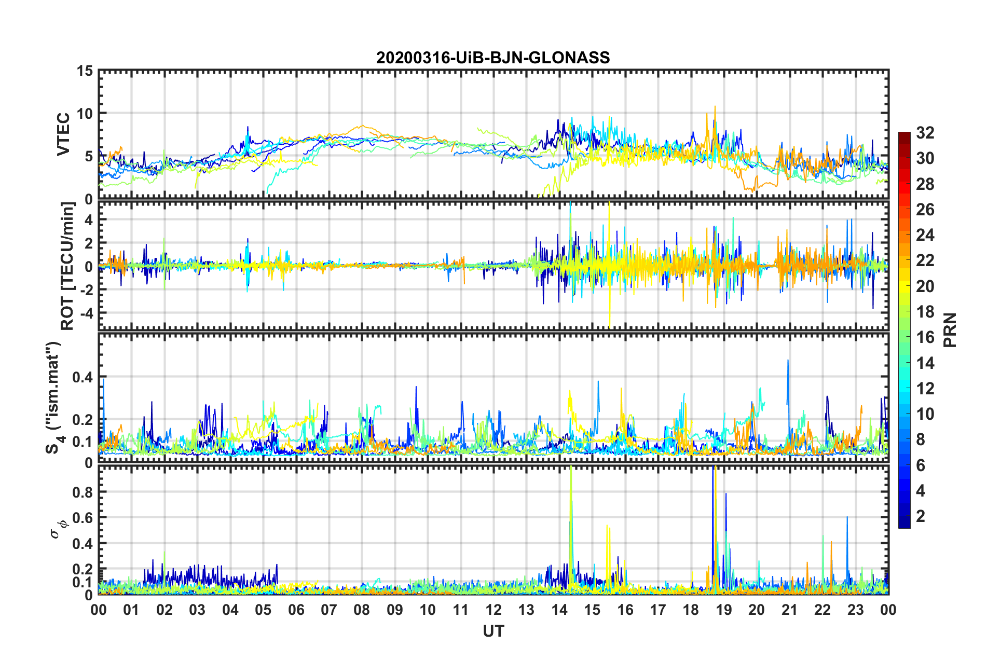Select the S4 ("ism.mat") axis label

54,397
